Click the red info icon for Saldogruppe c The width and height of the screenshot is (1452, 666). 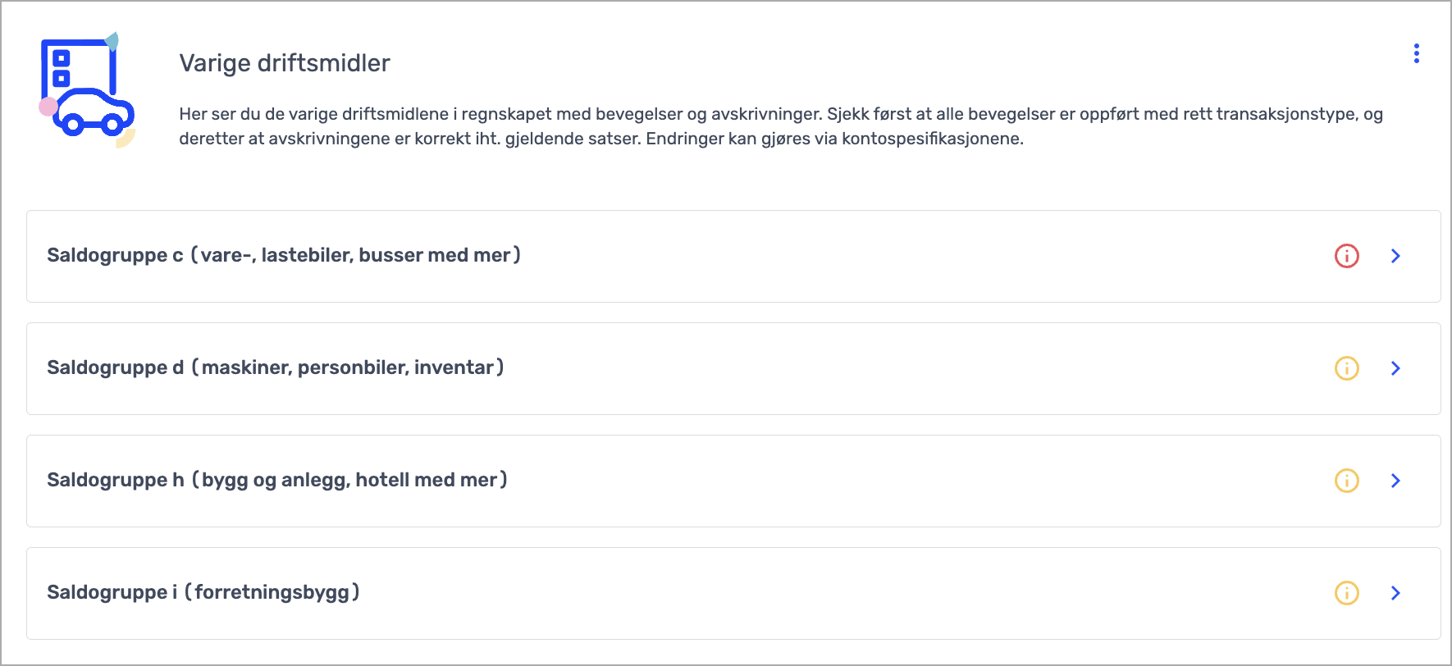1346,256
